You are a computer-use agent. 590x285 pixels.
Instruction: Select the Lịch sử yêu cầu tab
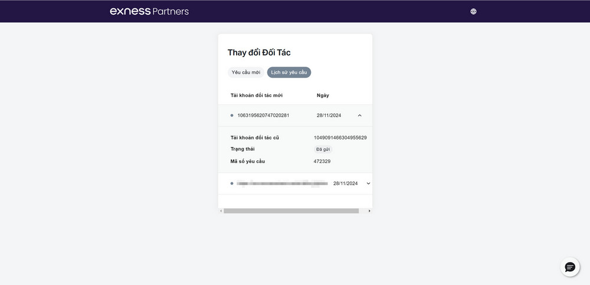point(289,72)
